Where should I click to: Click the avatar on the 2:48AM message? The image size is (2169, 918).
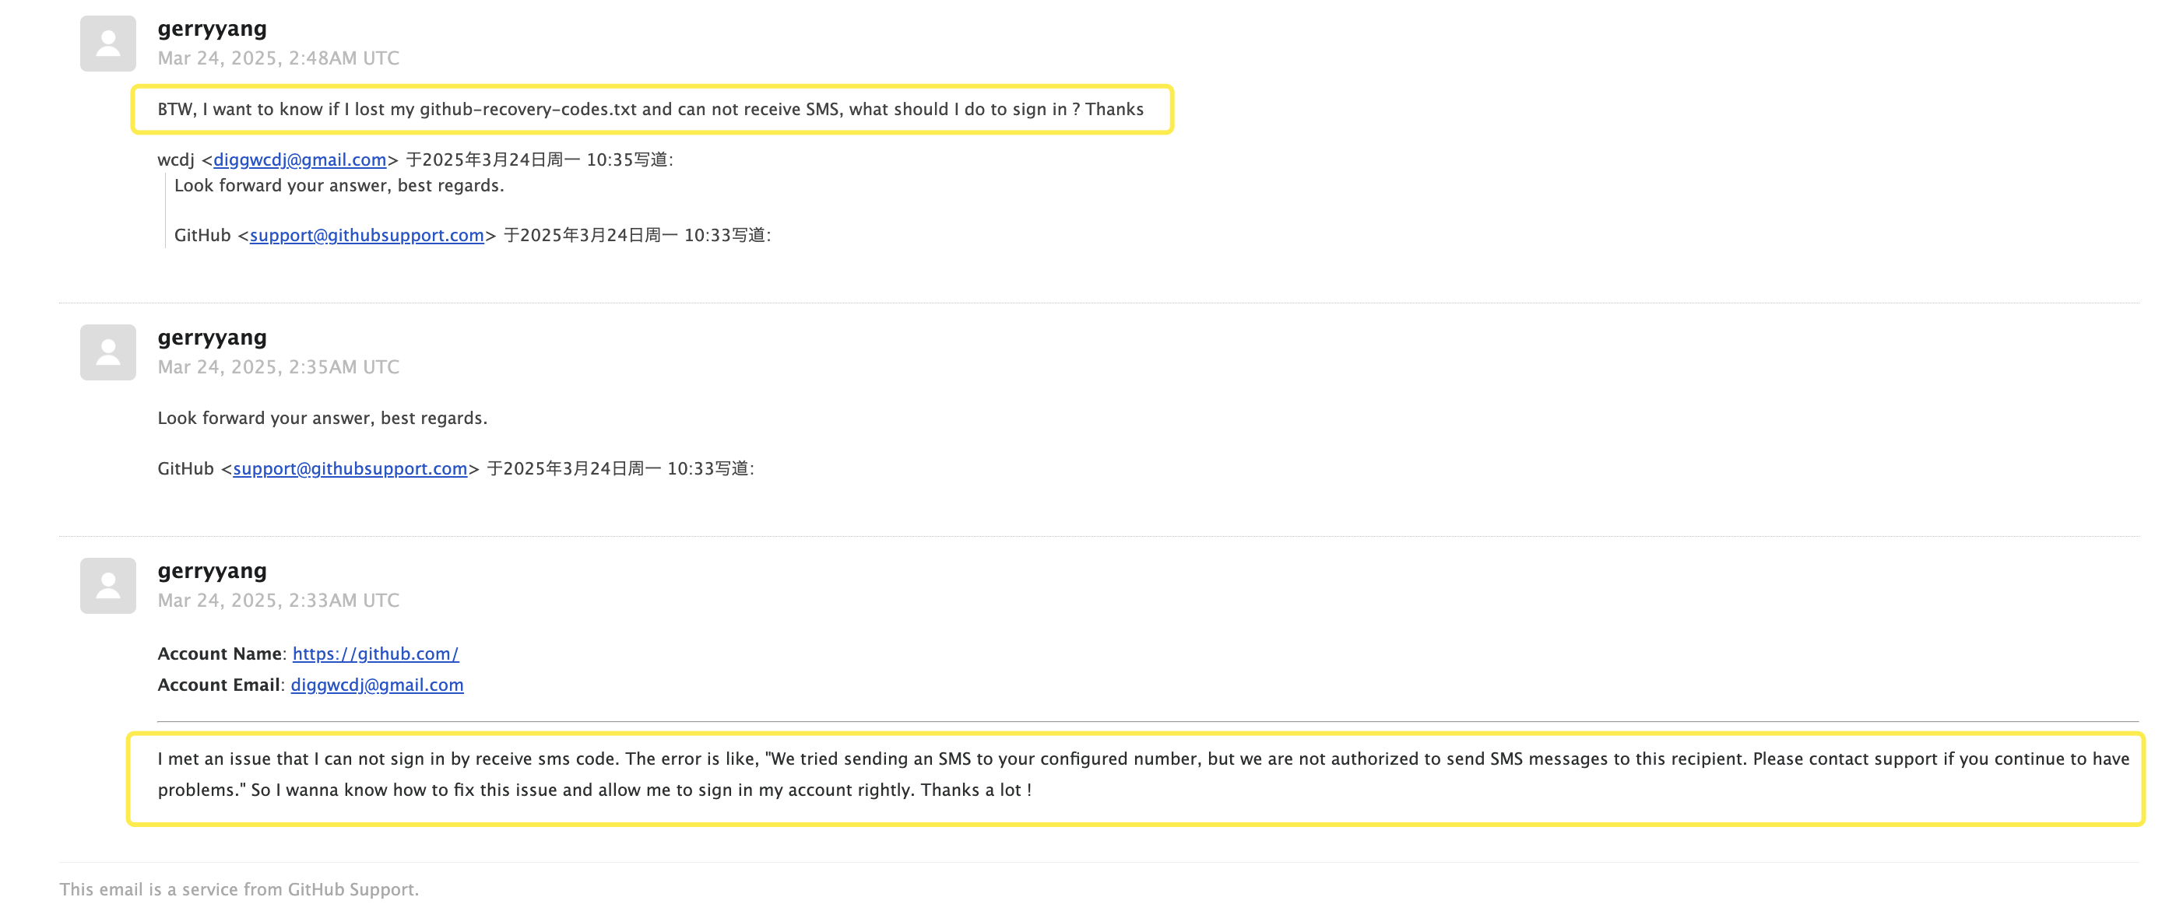(107, 44)
